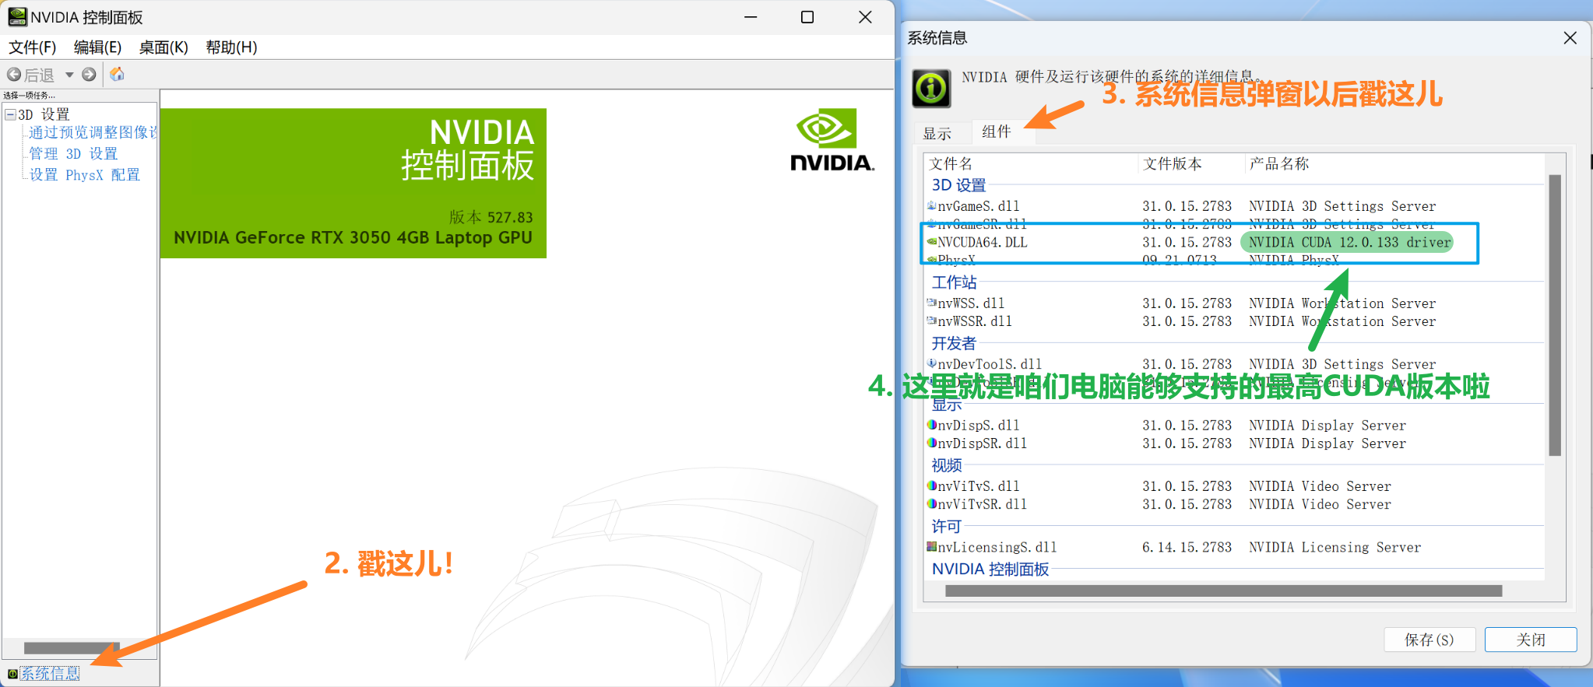Image resolution: width=1593 pixels, height=687 pixels.
Task: Switch to the 组件 tab
Action: [x=997, y=131]
